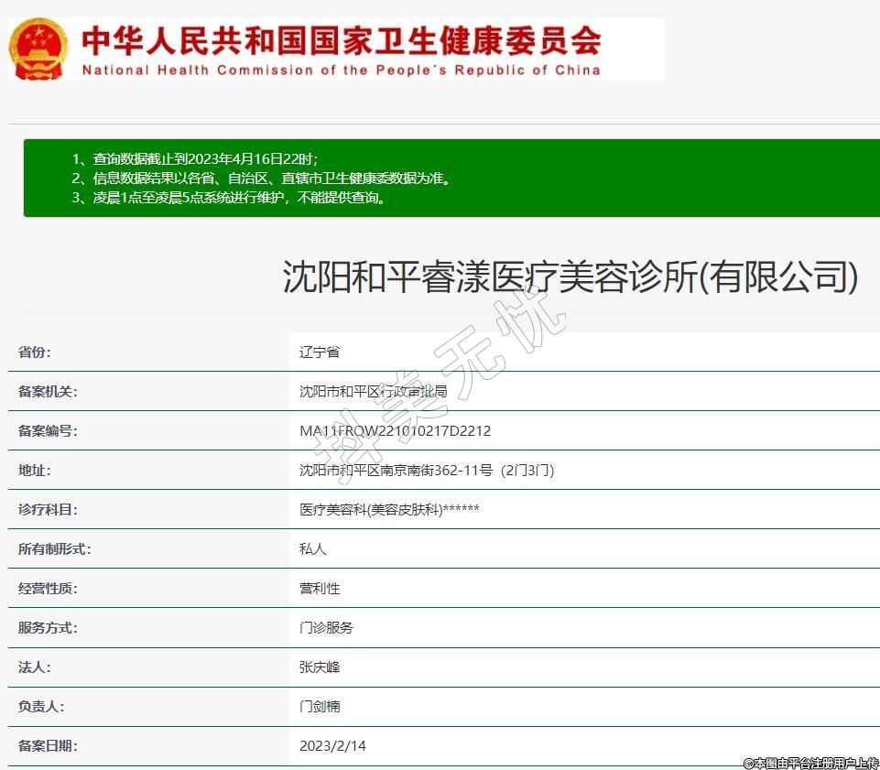The image size is (880, 770).
Task: Click the 诊疗科目 value 医疗美容科
Action: [389, 510]
